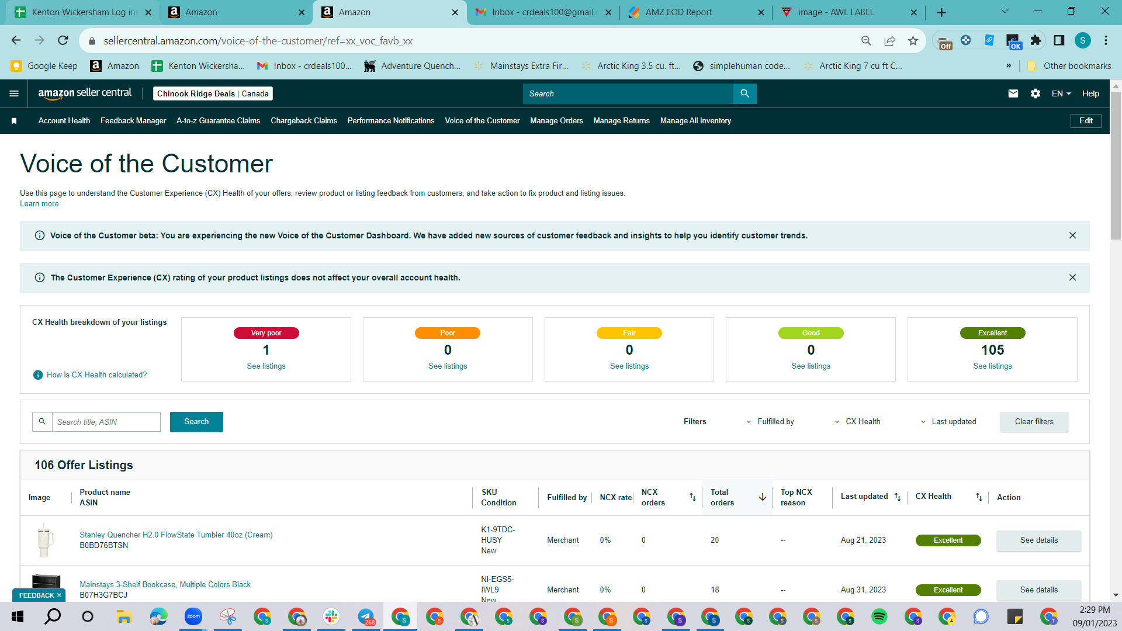Click the Windows Start button
Viewport: 1122px width, 631px height.
point(18,616)
